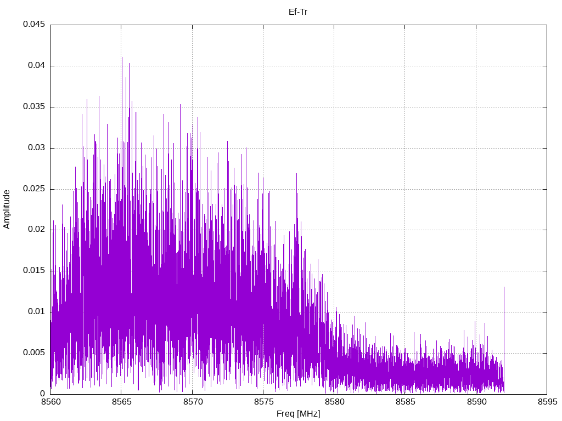Click the Amplitude y-axis label
562x421 pixels.
click(7, 209)
